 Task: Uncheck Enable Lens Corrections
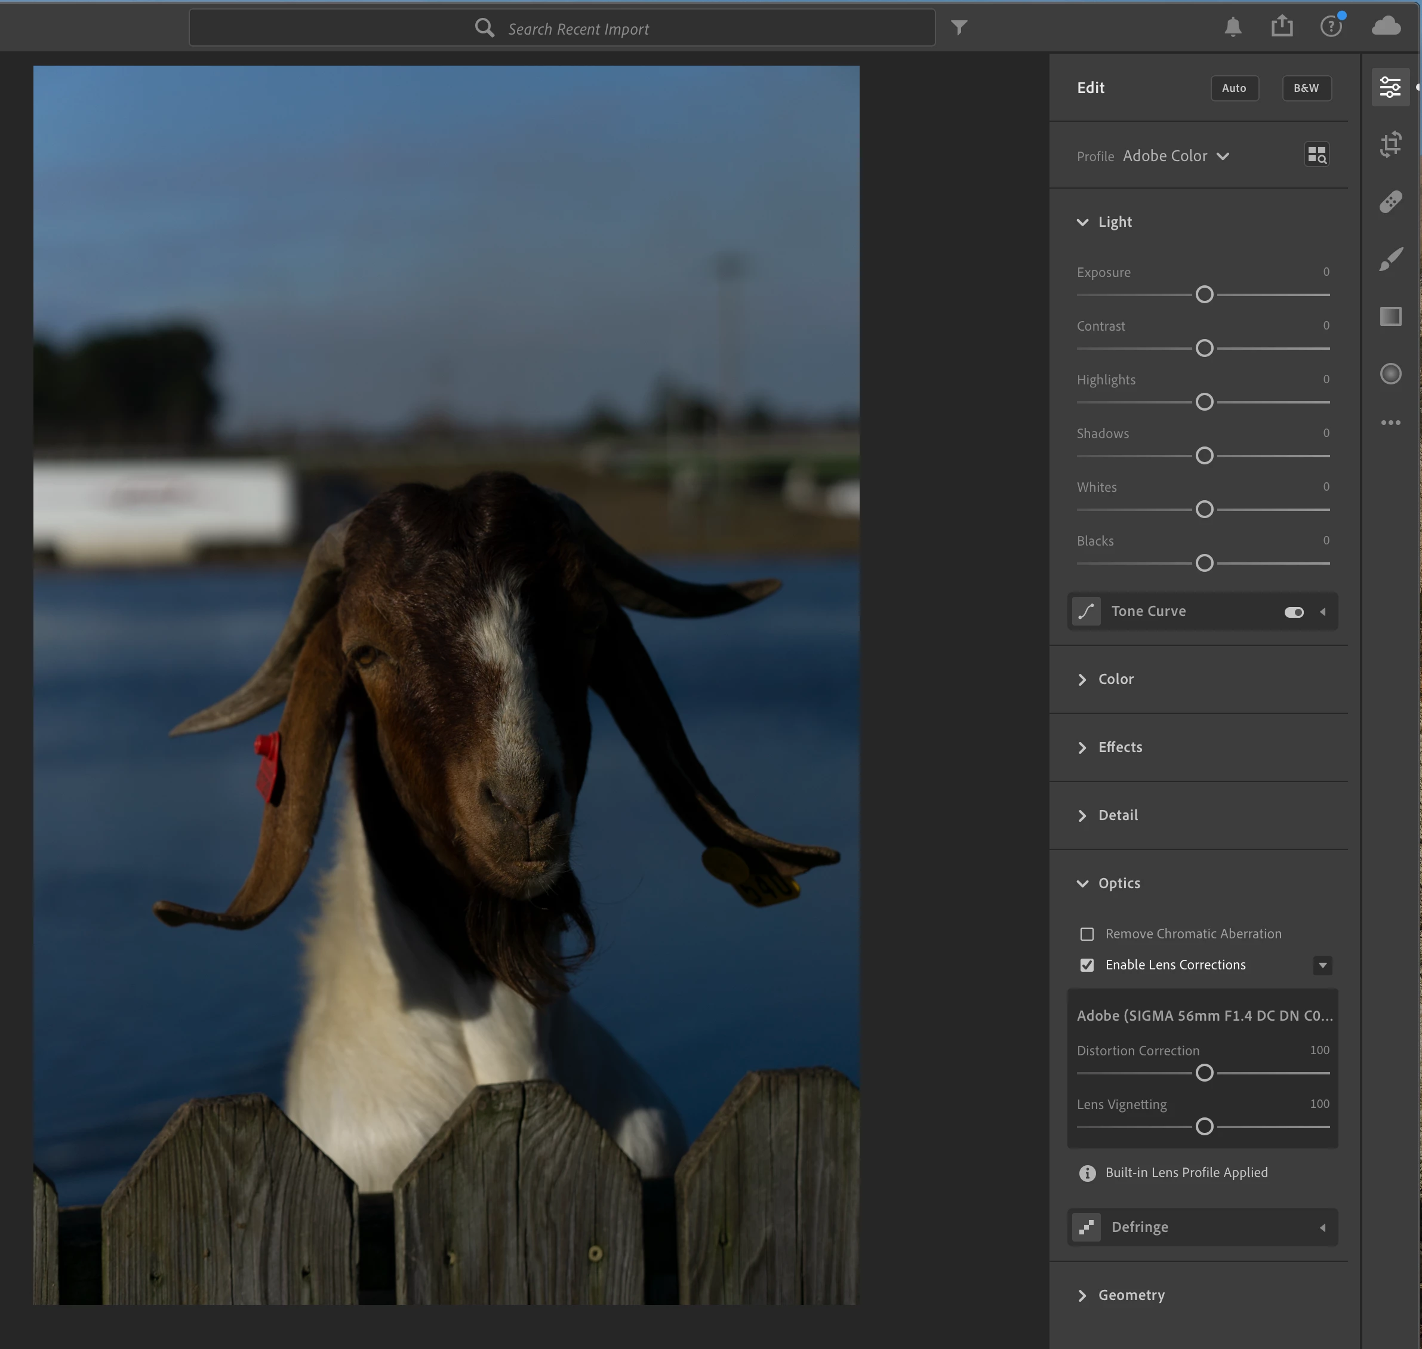tap(1087, 965)
